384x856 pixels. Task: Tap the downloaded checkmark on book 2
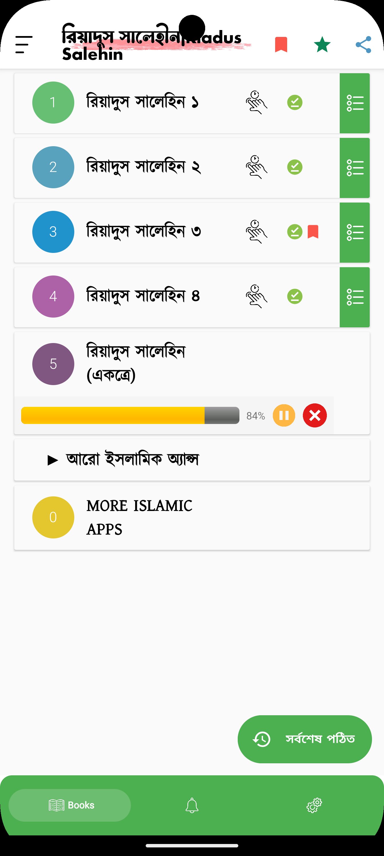click(294, 167)
